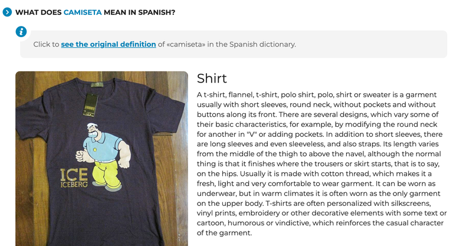The image size is (453, 246).
Task: Click the ICE ICEBERG logo on the shirt
Action: [74, 178]
